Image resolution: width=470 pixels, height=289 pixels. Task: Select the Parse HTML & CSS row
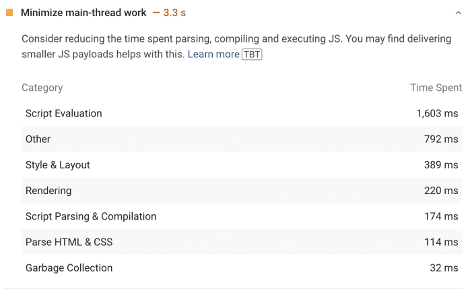[x=69, y=242]
